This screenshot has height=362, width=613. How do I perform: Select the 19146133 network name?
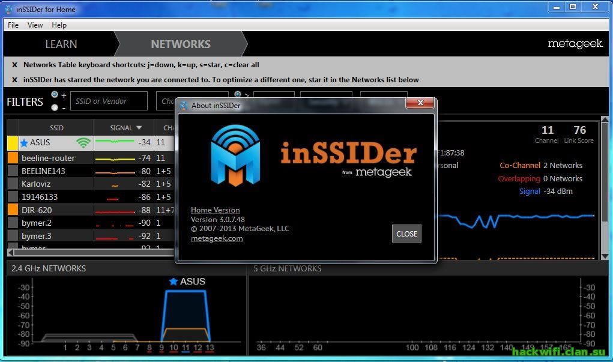[x=40, y=197]
